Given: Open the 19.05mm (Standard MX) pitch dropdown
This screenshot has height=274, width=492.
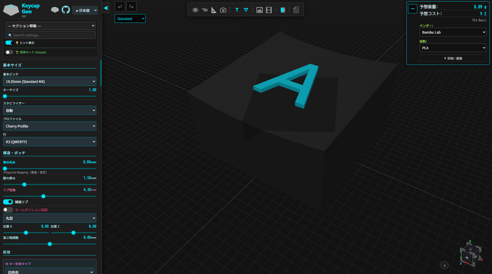Looking at the screenshot, I should 50,82.
